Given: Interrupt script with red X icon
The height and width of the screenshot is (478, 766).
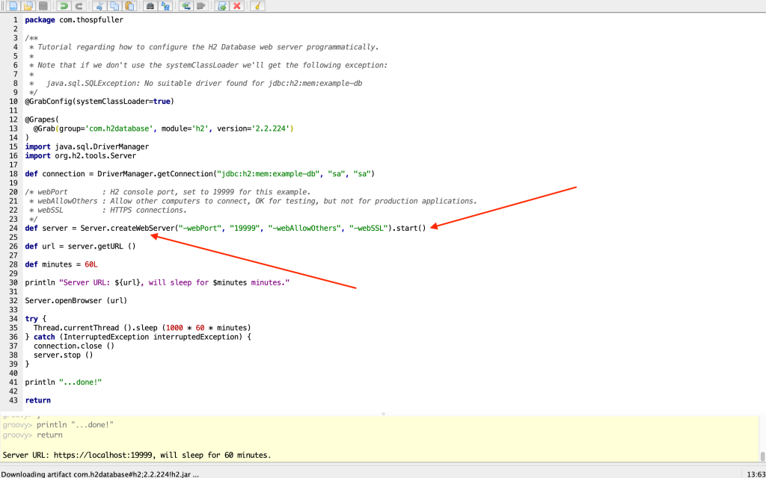Looking at the screenshot, I should pos(237,6).
